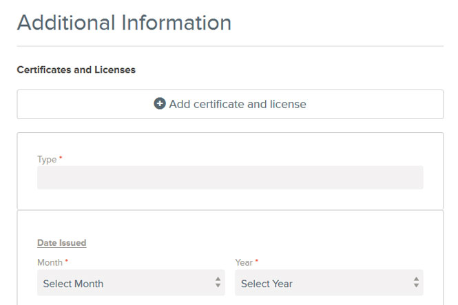Click the Select Year placeholder text
Image resolution: width=458 pixels, height=305 pixels.
(267, 284)
